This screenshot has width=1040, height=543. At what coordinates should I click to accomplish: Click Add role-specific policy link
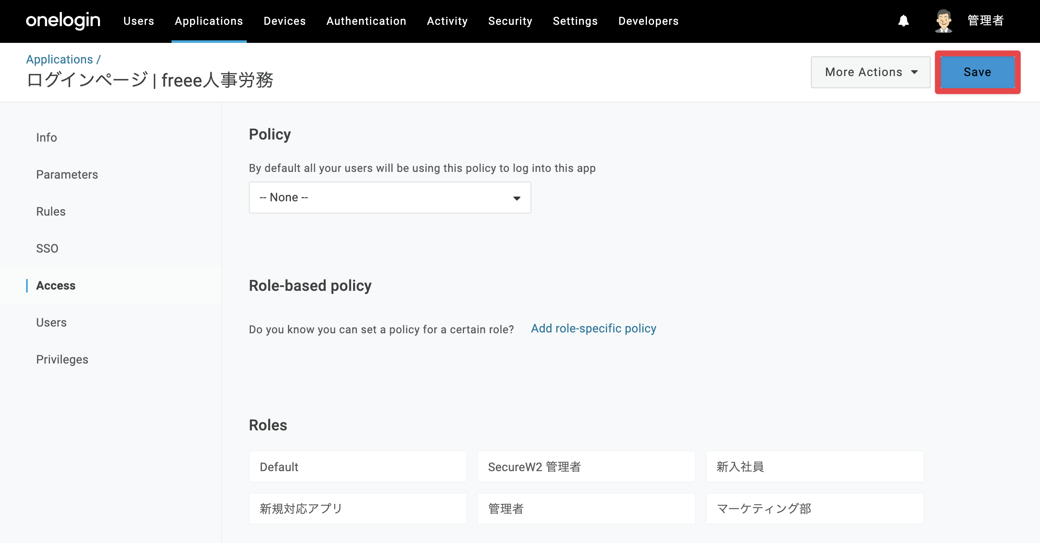pyautogui.click(x=593, y=328)
